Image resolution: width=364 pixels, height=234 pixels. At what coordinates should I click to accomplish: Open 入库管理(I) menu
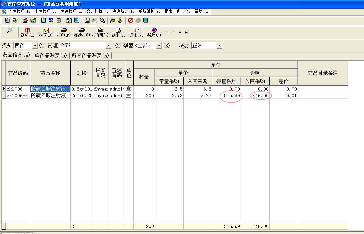coord(19,11)
